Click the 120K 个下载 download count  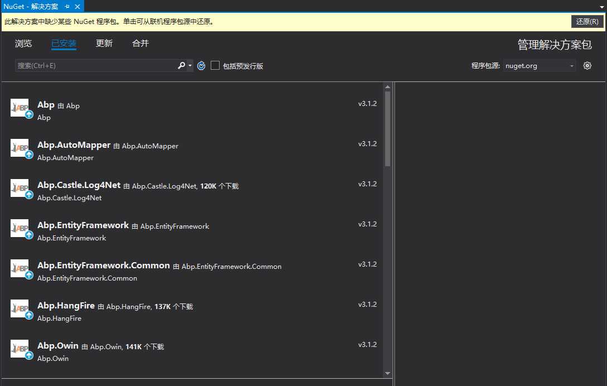tap(220, 186)
